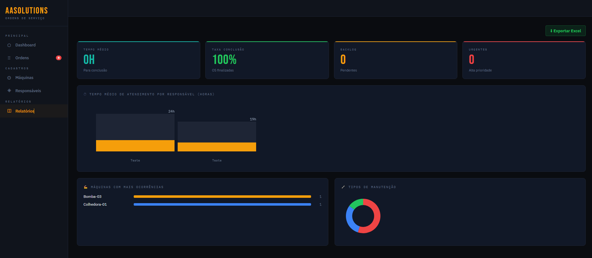This screenshot has width=592, height=258.
Task: Click the Máquinas gear icon
Action: 9,78
